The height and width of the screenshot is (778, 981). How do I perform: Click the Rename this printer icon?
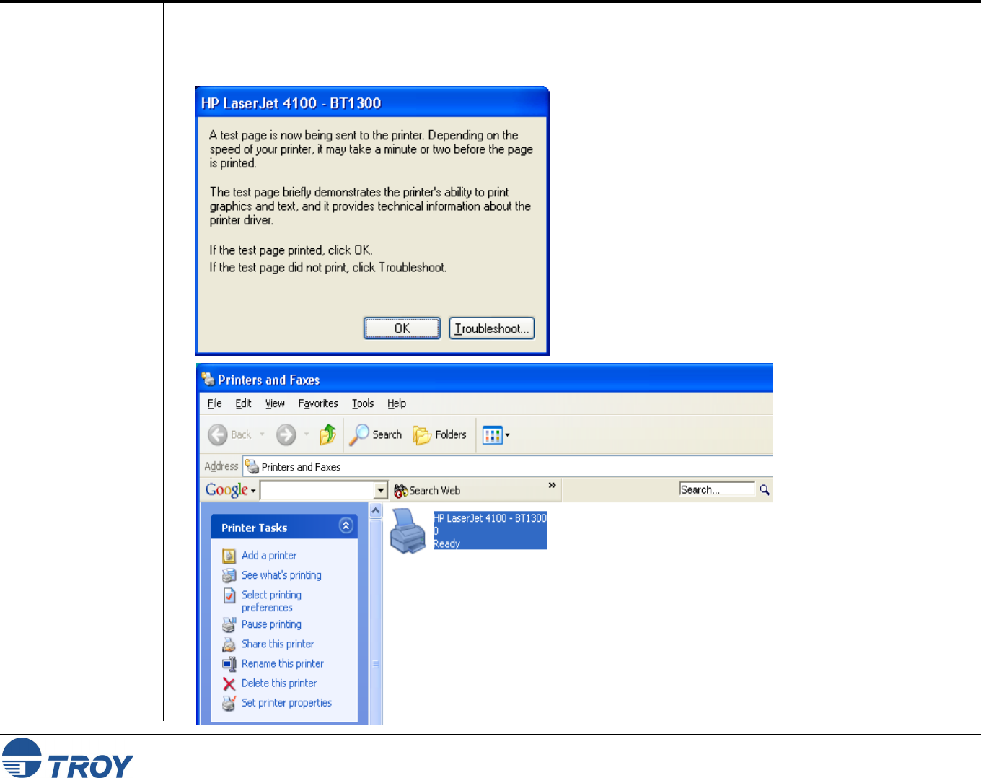(x=229, y=664)
